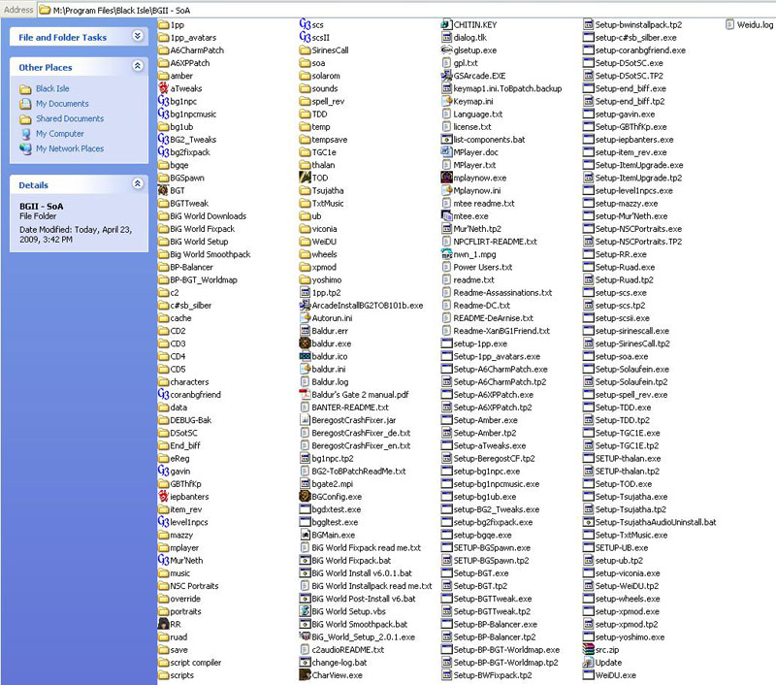Click the GSArcade.EXE icon
Image resolution: width=776 pixels, height=685 pixels.
[446, 76]
